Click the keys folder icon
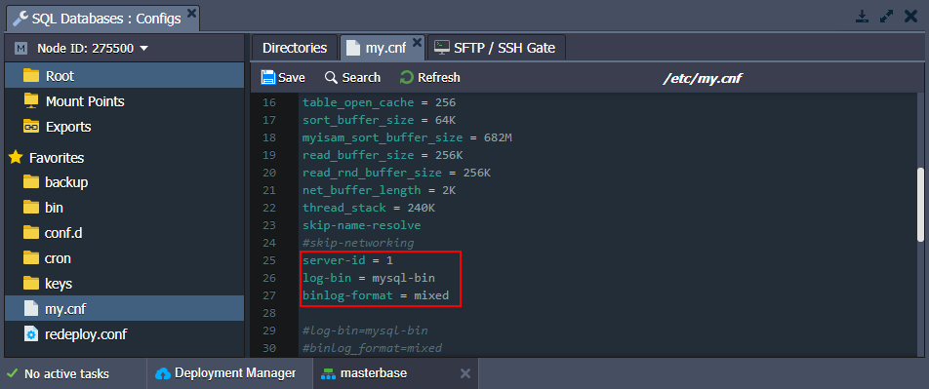This screenshot has height=389, width=929. tap(31, 283)
